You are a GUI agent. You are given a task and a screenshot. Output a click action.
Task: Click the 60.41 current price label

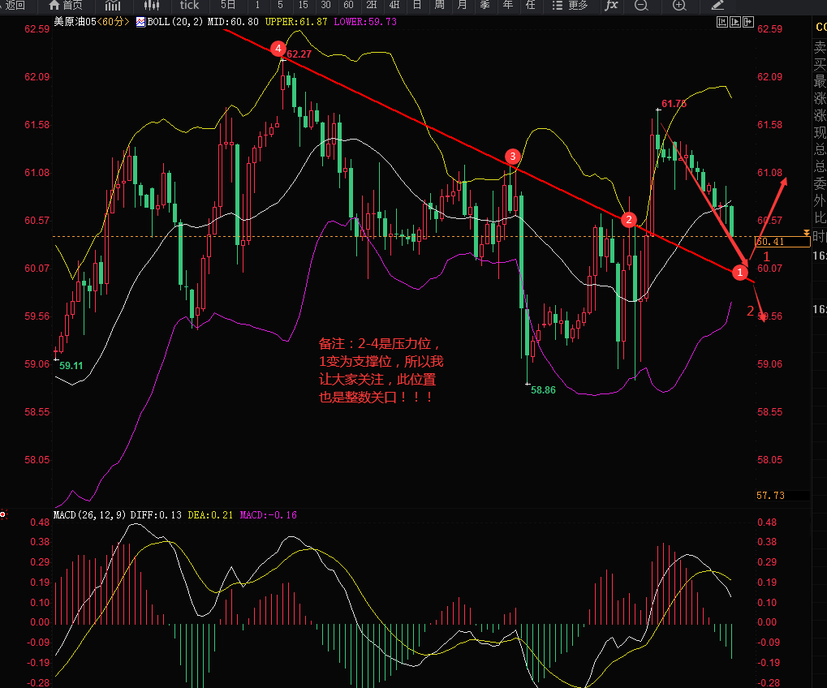[x=772, y=241]
